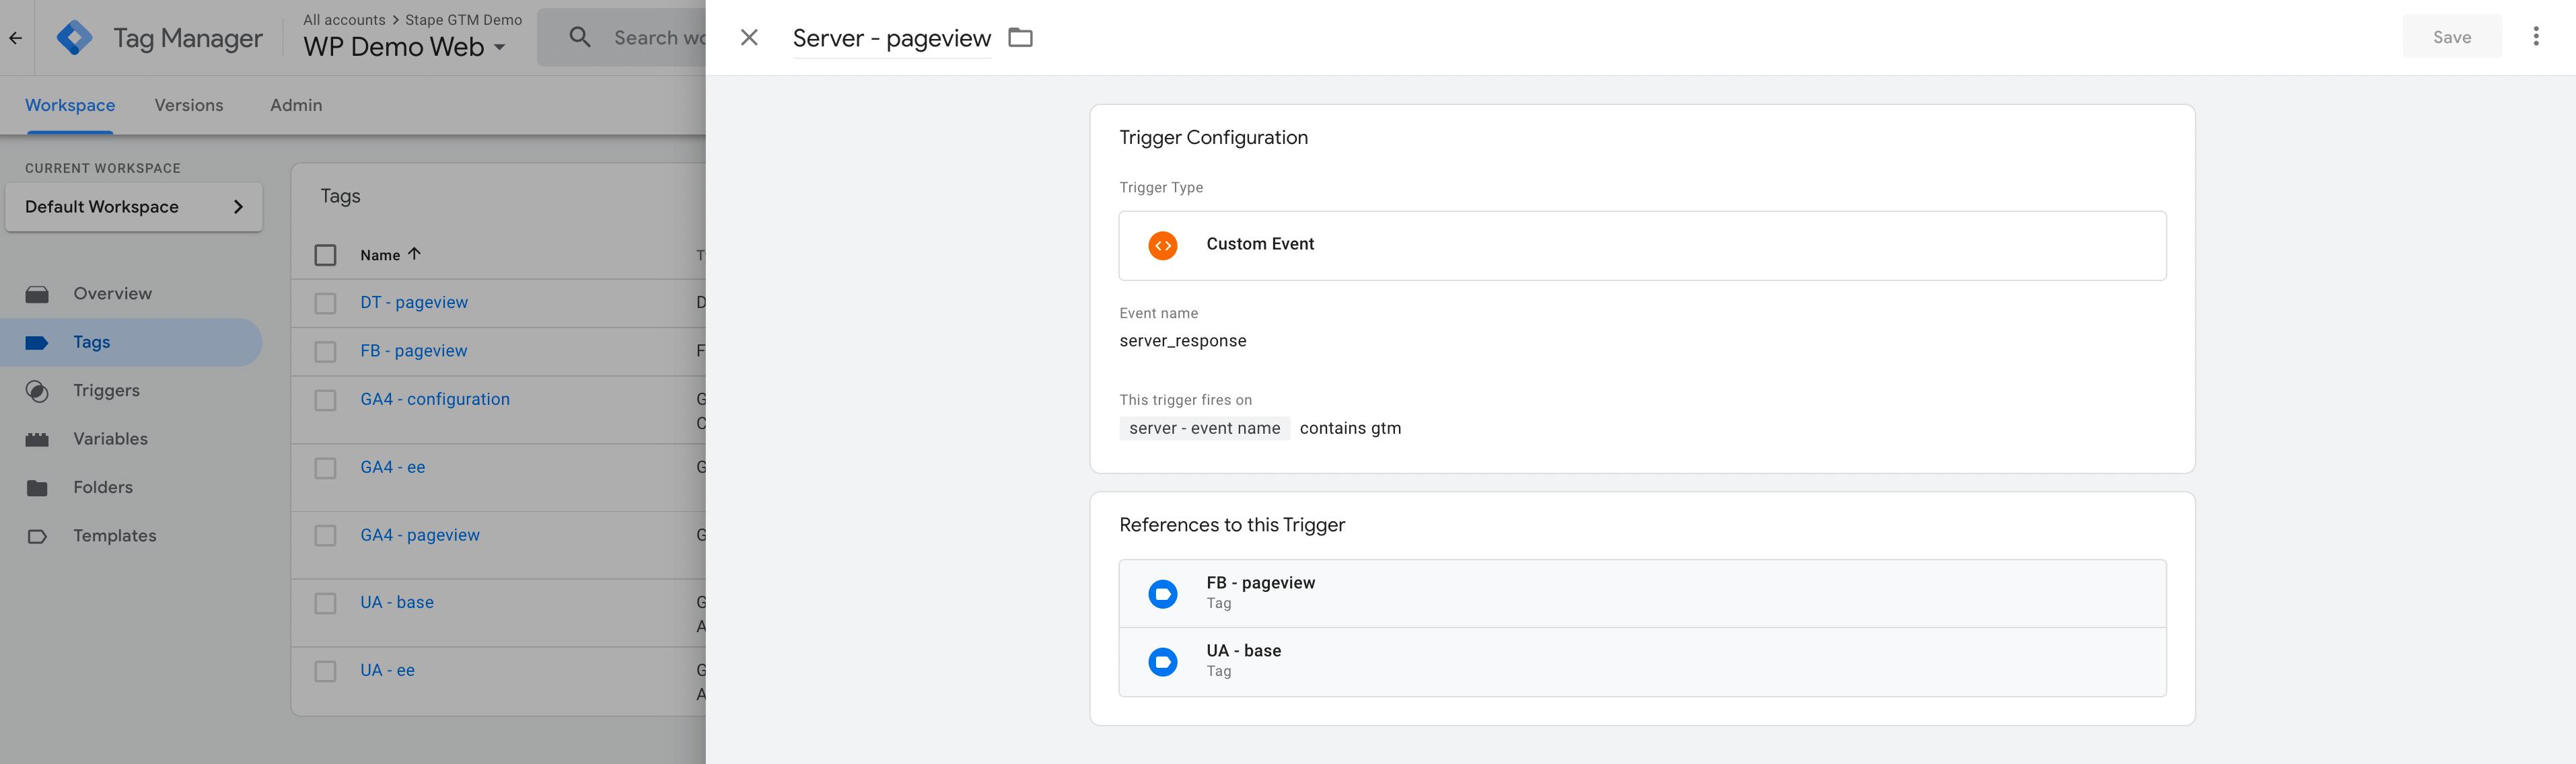Click the Variables sidebar icon

[37, 439]
